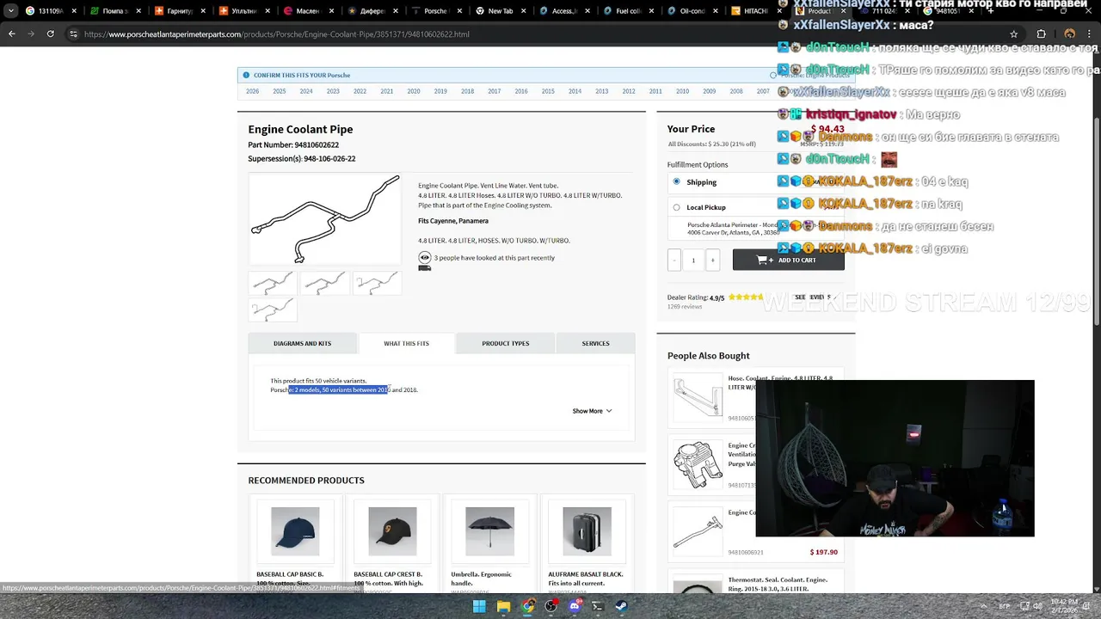Switch to the Fuel coll browser tab
The width and height of the screenshot is (1101, 619).
628,11
